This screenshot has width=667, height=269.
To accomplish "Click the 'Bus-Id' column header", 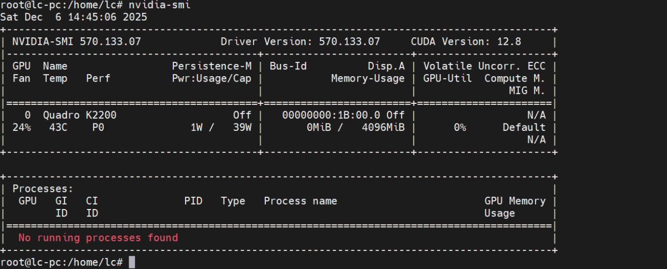I will coord(288,66).
